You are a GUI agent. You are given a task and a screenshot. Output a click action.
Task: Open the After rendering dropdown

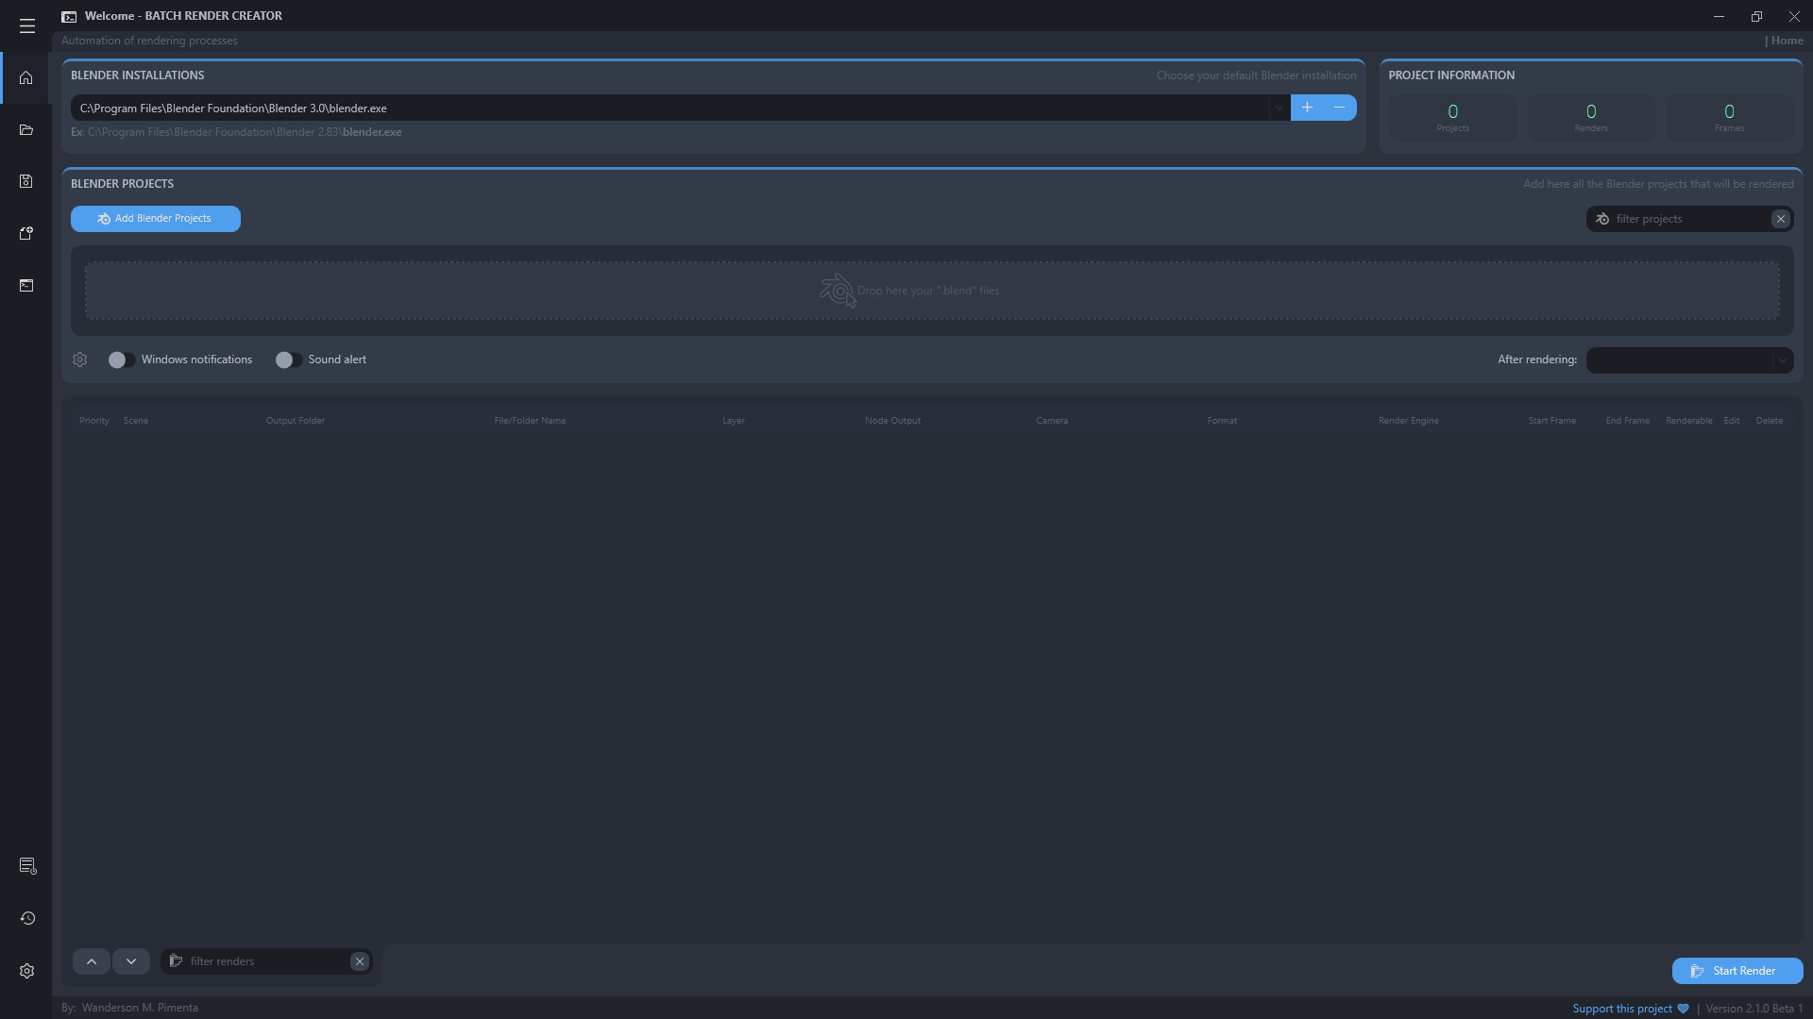tap(1689, 360)
